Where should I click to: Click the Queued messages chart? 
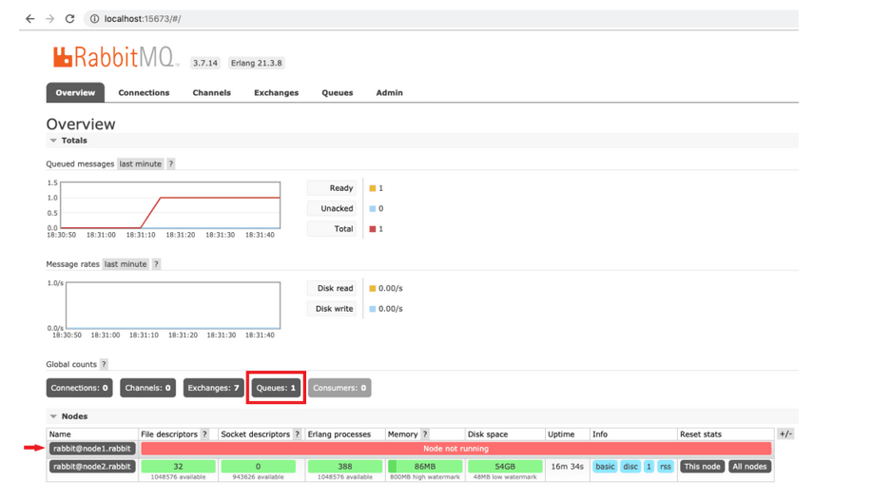(x=170, y=205)
